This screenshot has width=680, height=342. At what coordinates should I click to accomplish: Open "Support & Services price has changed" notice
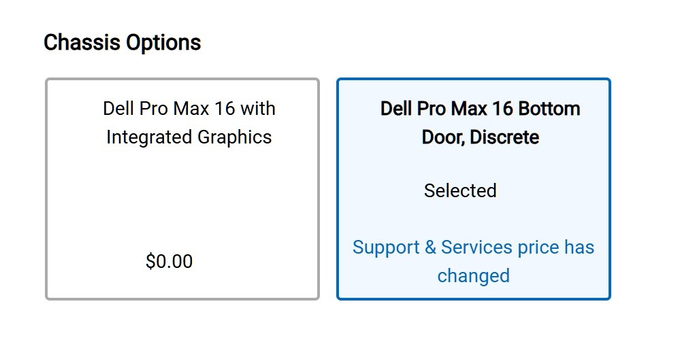(x=473, y=260)
